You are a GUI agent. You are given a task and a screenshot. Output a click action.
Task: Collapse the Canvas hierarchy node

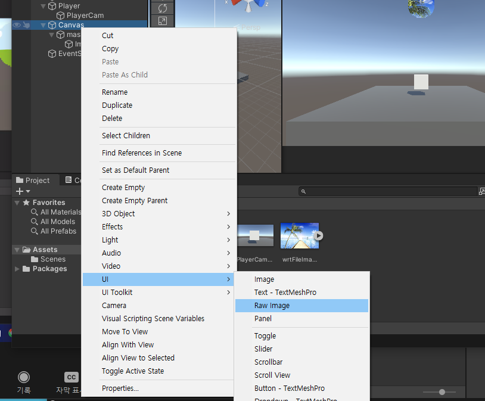coord(43,25)
